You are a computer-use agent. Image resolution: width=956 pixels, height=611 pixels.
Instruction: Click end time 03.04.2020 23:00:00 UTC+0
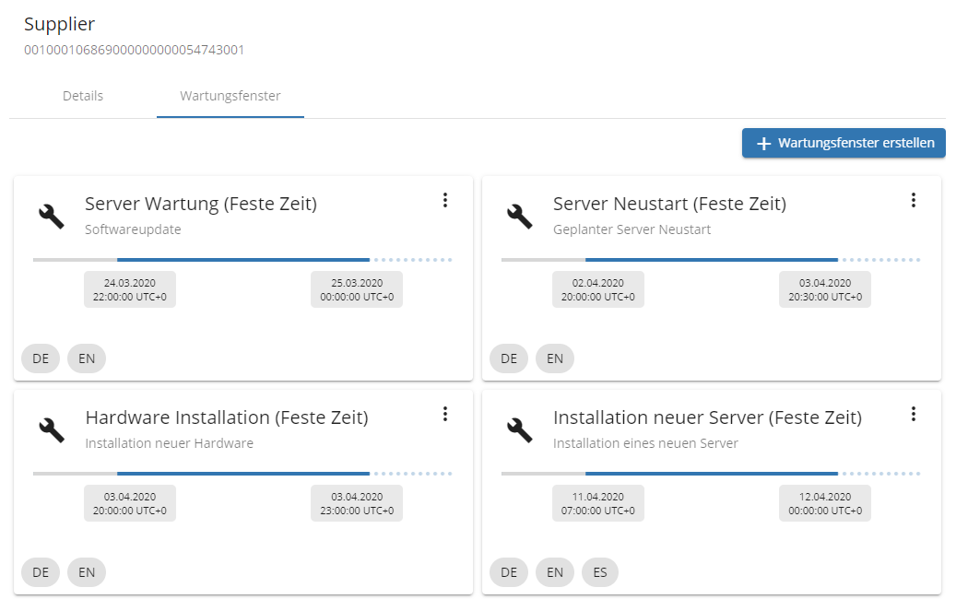pyautogui.click(x=357, y=503)
